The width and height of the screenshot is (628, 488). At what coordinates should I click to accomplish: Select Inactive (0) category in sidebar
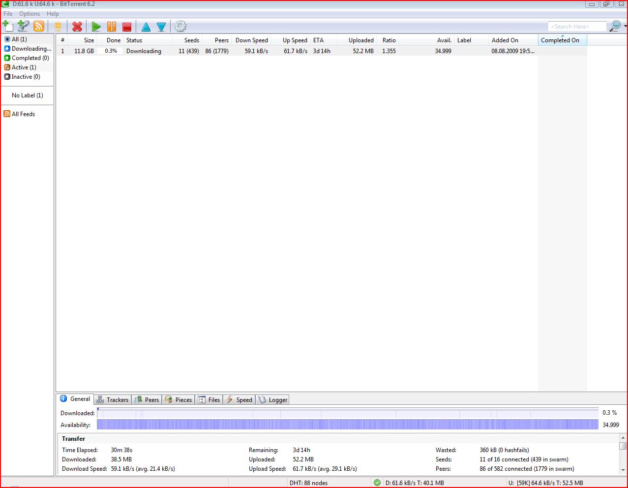point(22,77)
